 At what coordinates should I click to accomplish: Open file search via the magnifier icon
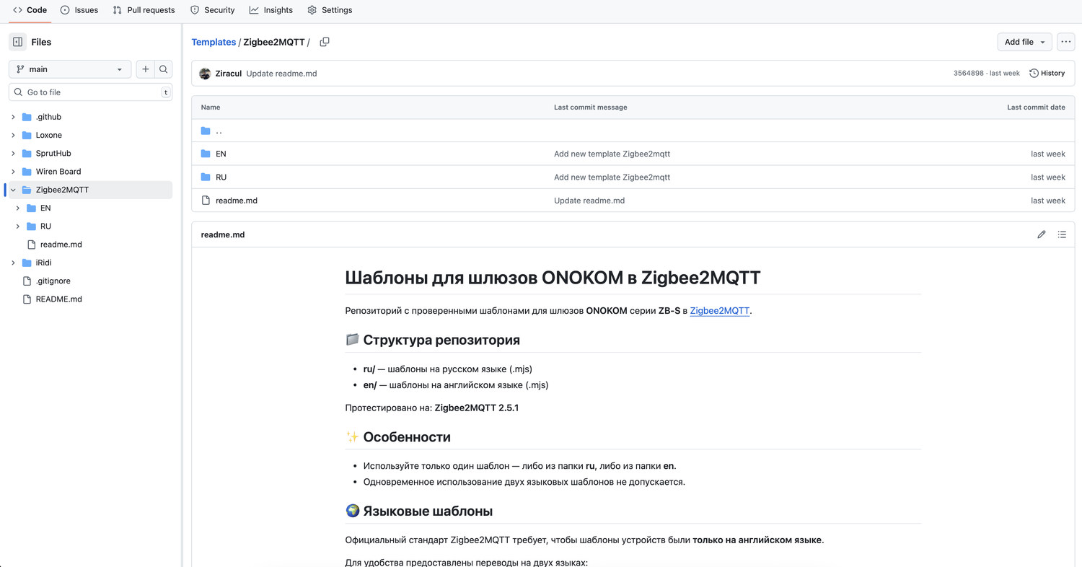[164, 69]
